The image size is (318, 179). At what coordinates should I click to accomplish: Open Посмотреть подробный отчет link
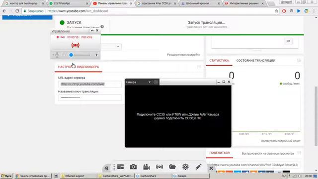280,141
